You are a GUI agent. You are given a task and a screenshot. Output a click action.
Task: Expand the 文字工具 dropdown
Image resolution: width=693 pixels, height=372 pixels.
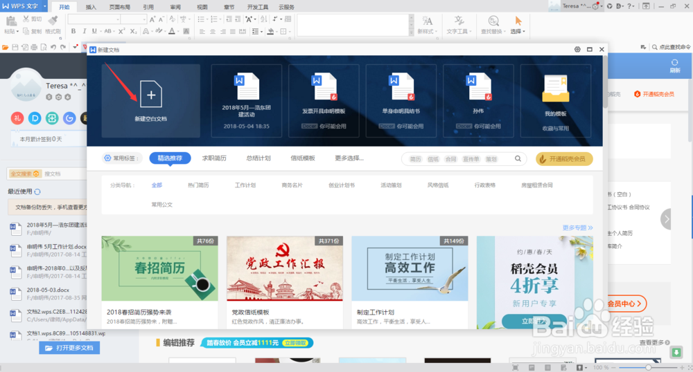(x=471, y=32)
